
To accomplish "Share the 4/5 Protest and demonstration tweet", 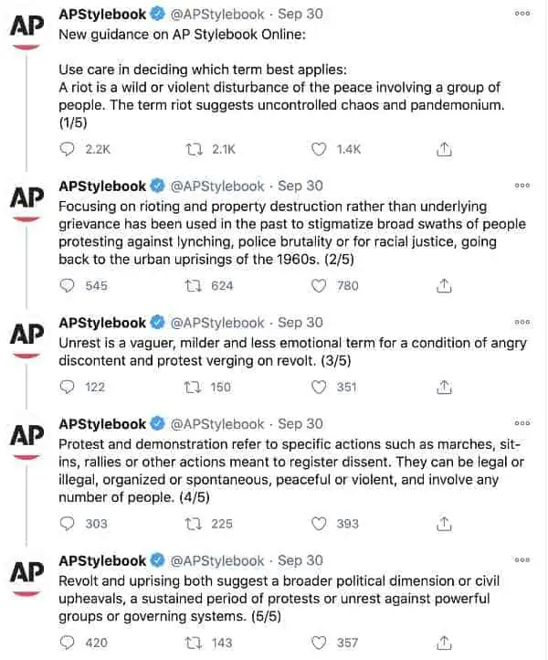I will click(444, 524).
